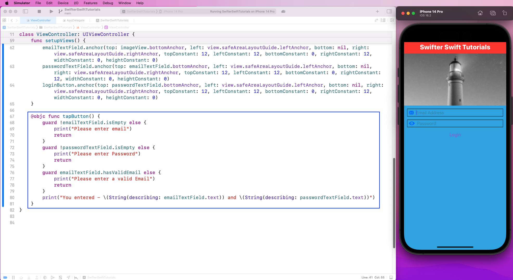
Task: Toggle the debug area button at bottom right
Action: pyautogui.click(x=391, y=277)
